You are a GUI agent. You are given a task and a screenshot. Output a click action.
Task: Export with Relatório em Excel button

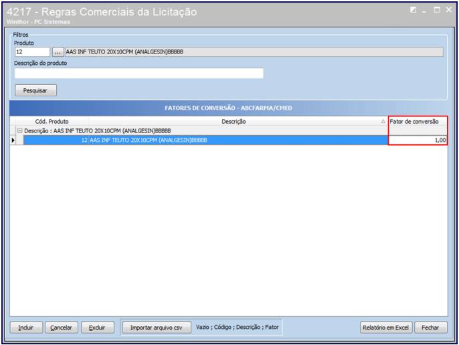(386, 328)
